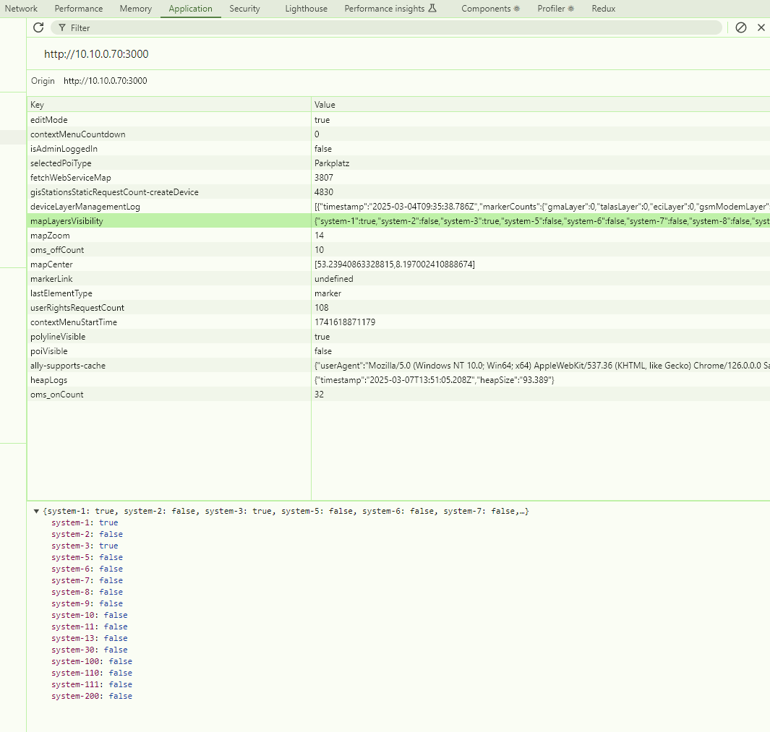Click the badge dot on Components tab
Screen dimensions: 770x732
tap(517, 8)
